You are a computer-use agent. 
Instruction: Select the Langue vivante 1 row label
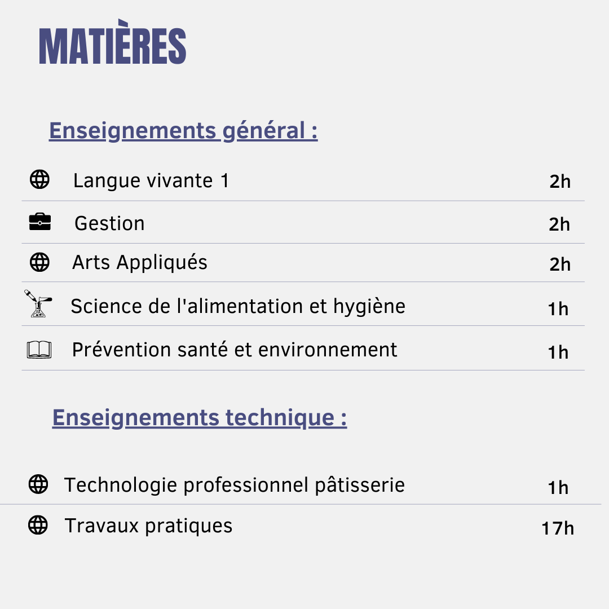point(152,181)
